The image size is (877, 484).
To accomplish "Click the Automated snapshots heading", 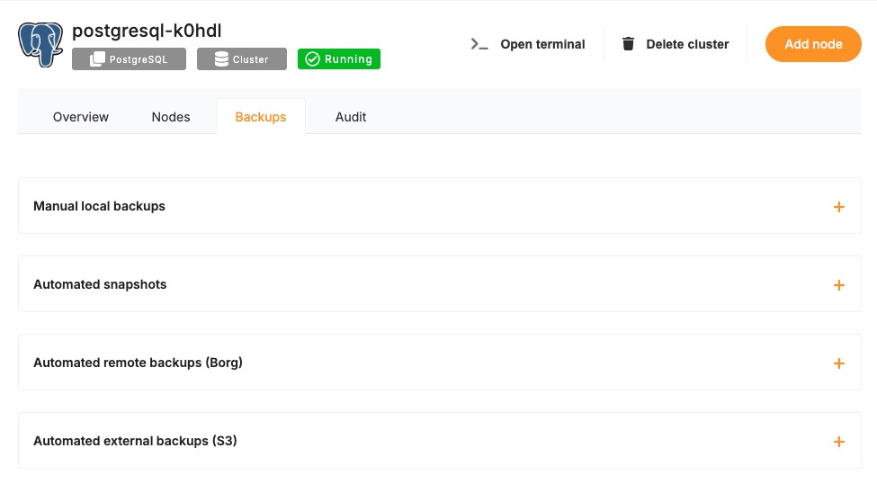I will pyautogui.click(x=100, y=284).
